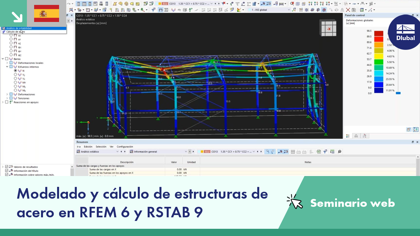This screenshot has height=236, width=420.
Task: Select 'Cálculo de acero' from dropdown list
Action: click(x=15, y=32)
